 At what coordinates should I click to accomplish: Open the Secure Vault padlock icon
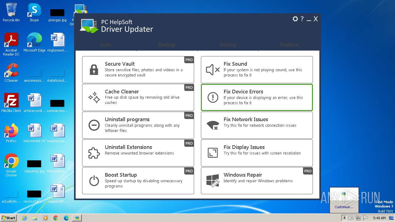tap(94, 70)
